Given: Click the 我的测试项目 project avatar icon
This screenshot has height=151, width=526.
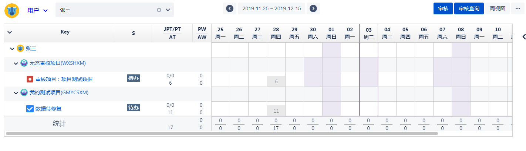Looking at the screenshot, I should pyautogui.click(x=24, y=92).
